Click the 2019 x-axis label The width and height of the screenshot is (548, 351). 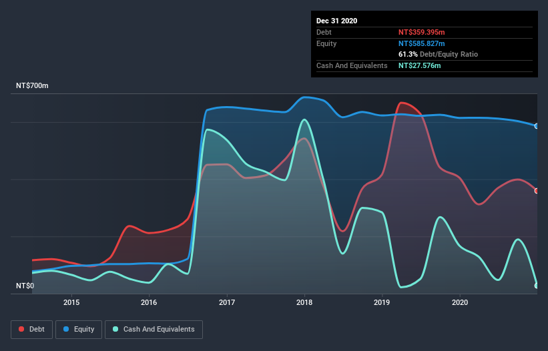coord(382,302)
